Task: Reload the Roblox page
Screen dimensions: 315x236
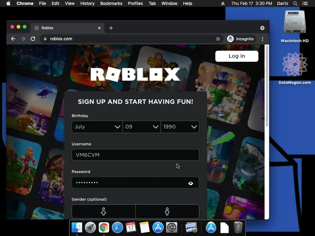Action: [x=33, y=39]
